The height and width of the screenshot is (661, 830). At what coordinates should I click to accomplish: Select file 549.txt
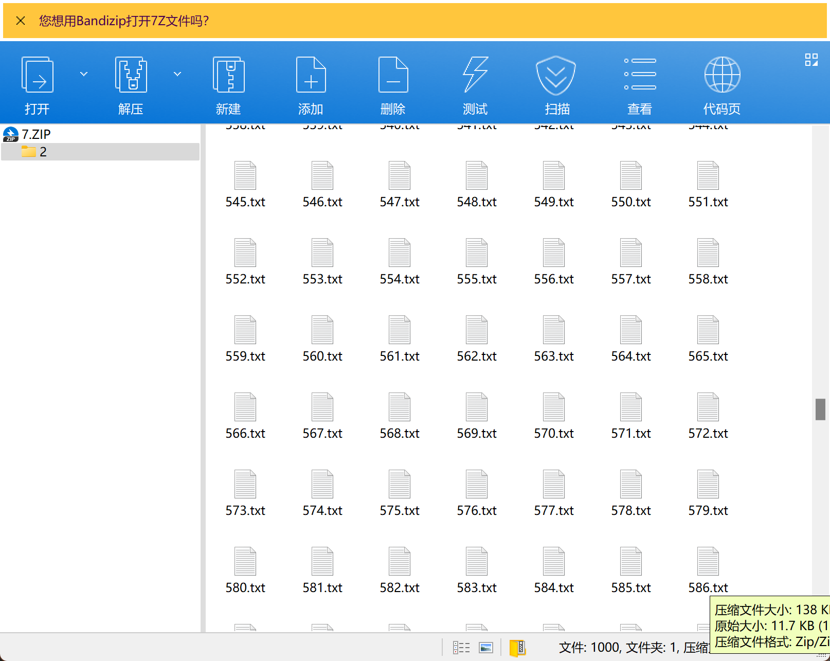554,185
